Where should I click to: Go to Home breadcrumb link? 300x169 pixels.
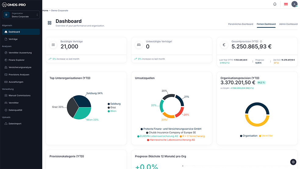click(45, 11)
